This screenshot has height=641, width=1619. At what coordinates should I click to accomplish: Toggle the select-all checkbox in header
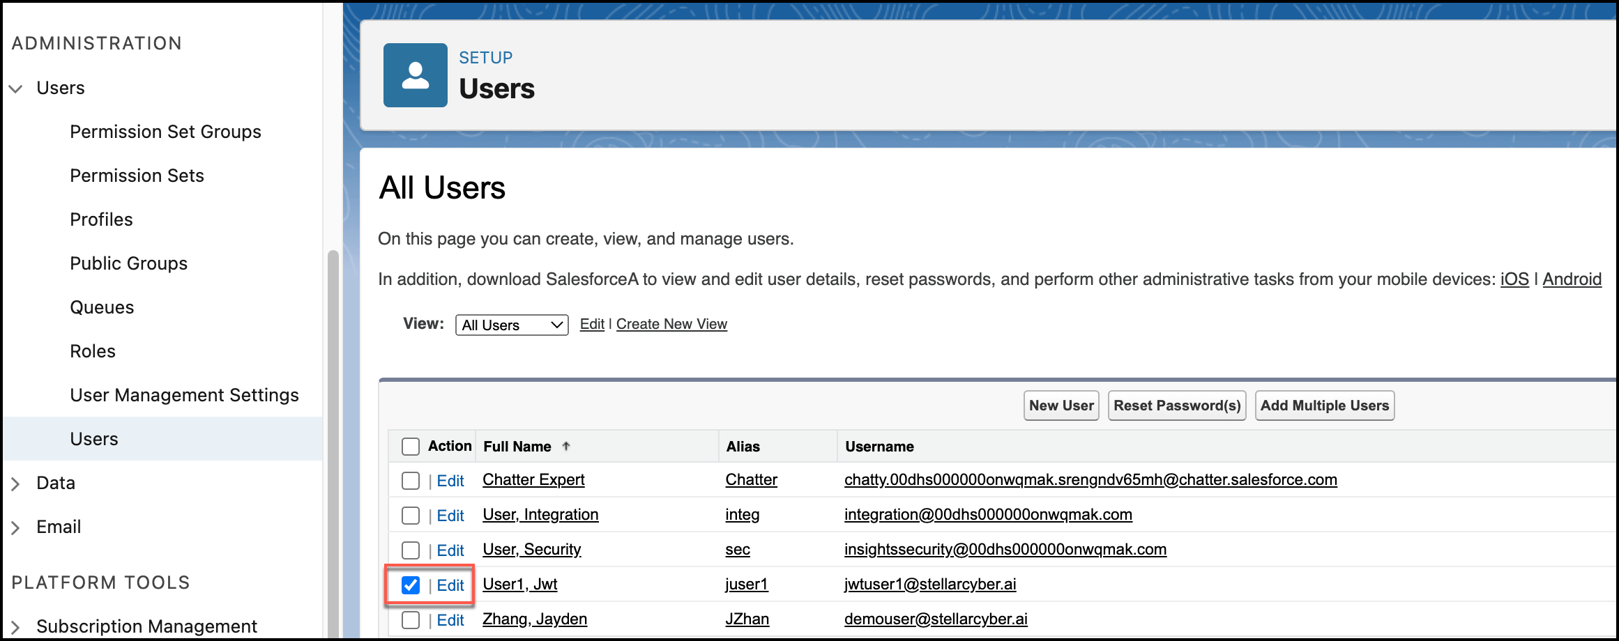tap(411, 447)
